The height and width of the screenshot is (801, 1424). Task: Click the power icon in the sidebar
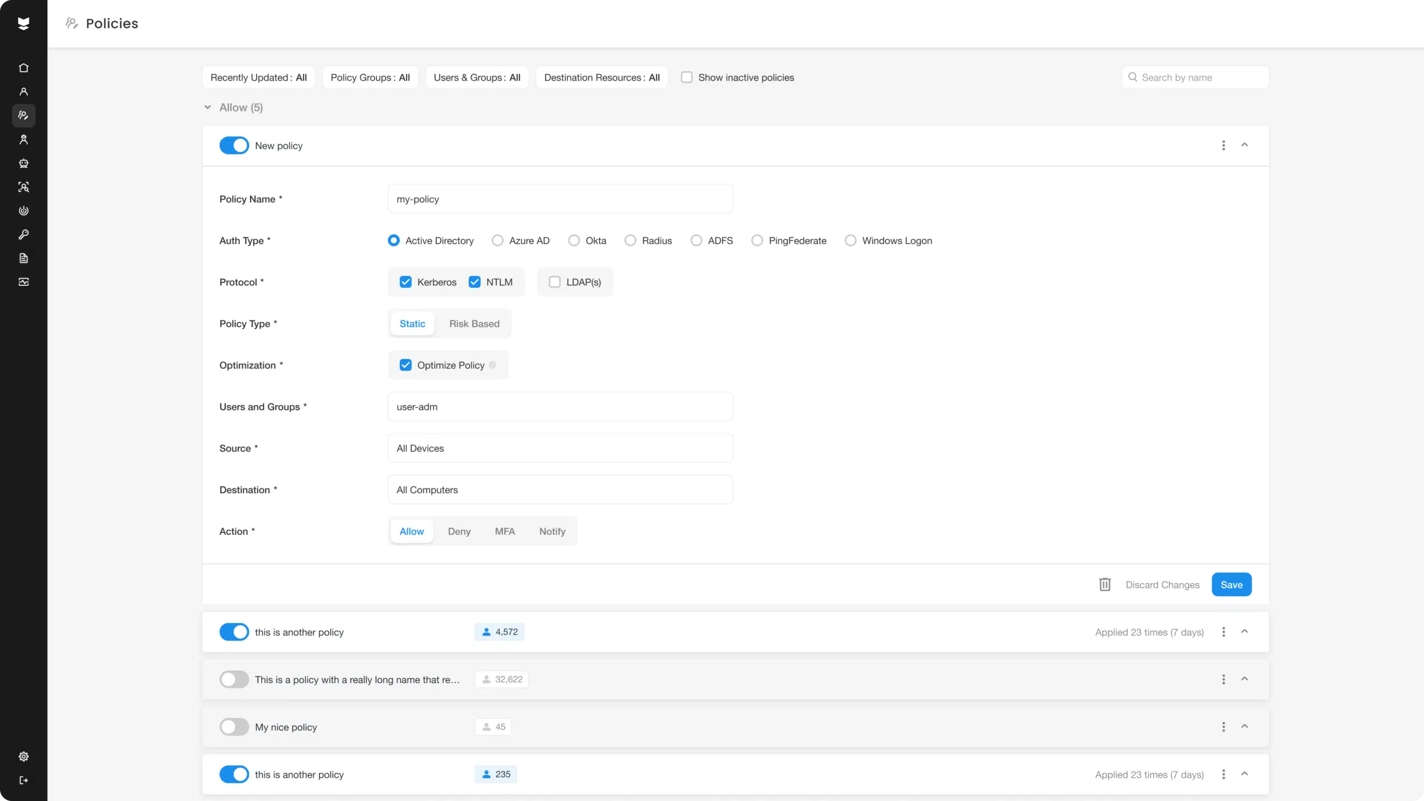coord(23,211)
